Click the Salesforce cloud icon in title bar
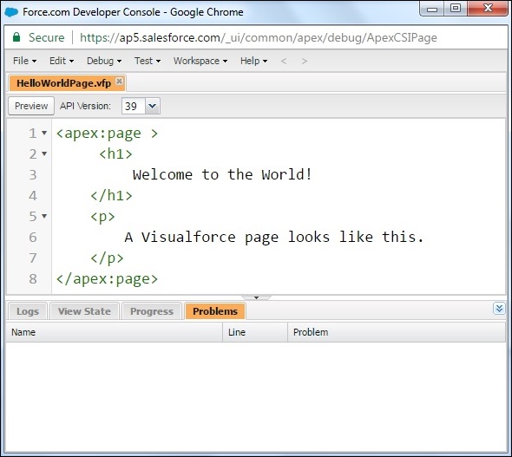Viewport: 512px width, 457px height. [x=12, y=12]
